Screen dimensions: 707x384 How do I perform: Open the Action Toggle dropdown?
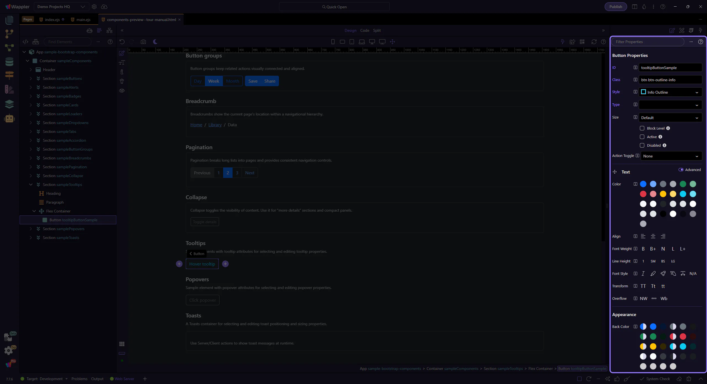click(671, 156)
